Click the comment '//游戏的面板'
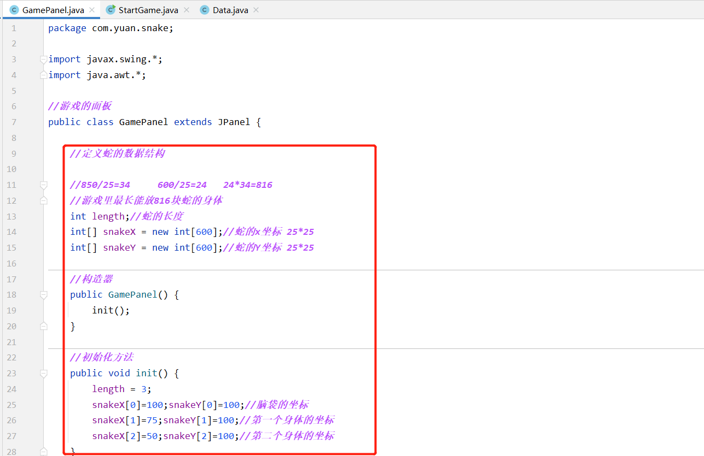 click(x=80, y=106)
